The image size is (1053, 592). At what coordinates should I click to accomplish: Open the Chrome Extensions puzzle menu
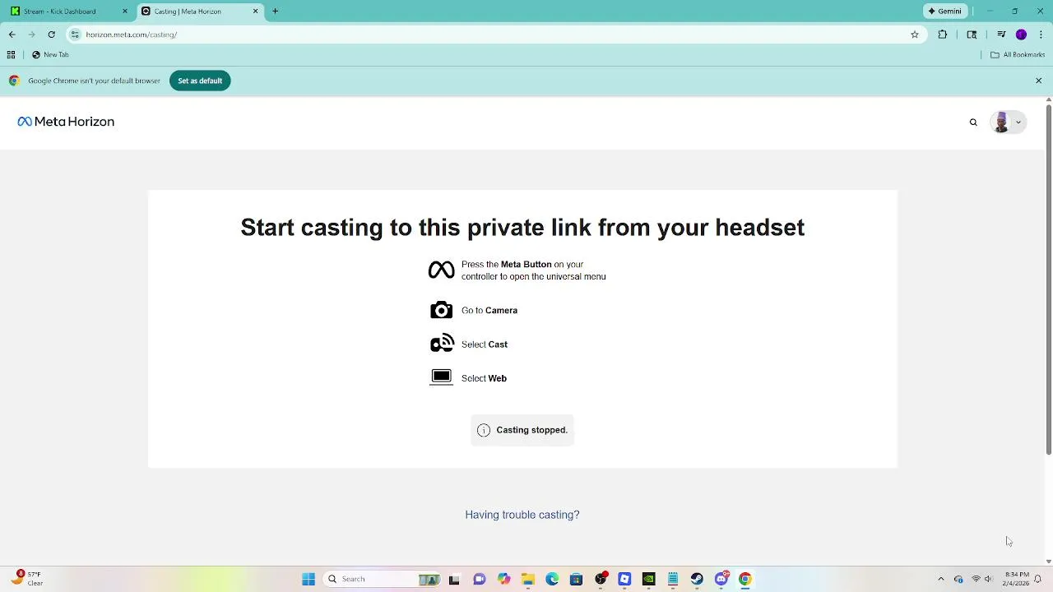coord(943,35)
